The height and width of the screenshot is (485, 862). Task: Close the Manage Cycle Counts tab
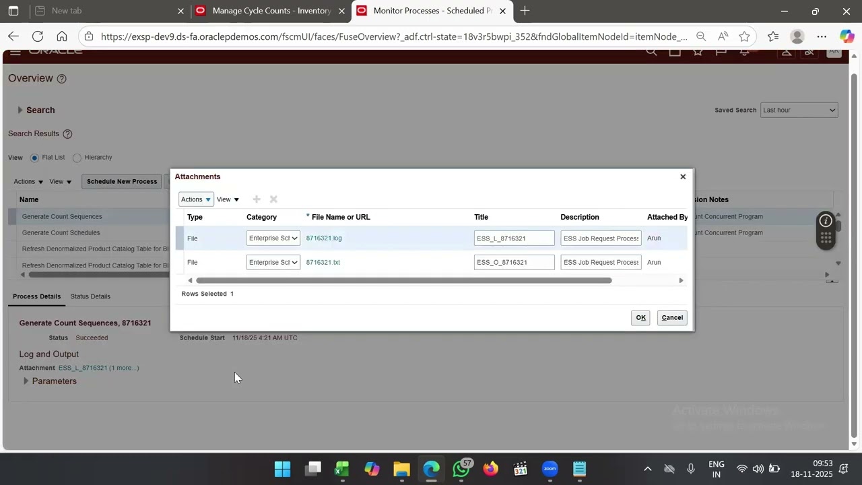[x=342, y=11]
